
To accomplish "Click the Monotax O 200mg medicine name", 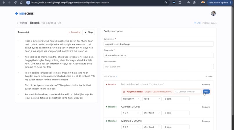I will (x=131, y=121).
